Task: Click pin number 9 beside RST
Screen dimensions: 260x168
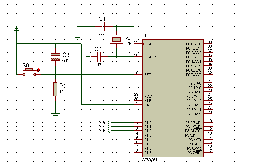Action: click(137, 73)
